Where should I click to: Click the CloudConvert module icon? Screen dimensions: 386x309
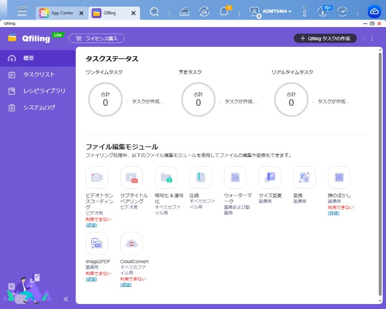tap(131, 243)
